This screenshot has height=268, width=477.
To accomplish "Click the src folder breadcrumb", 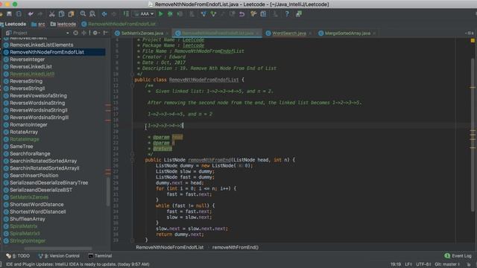I will 38,24.
